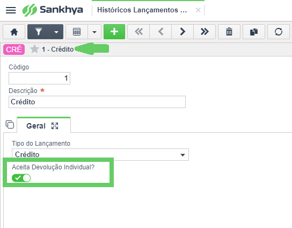The width and height of the screenshot is (292, 228).
Task: Go to the next record
Action: (x=182, y=32)
